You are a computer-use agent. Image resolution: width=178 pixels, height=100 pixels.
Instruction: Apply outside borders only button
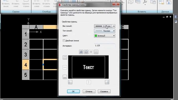click(x=86, y=52)
